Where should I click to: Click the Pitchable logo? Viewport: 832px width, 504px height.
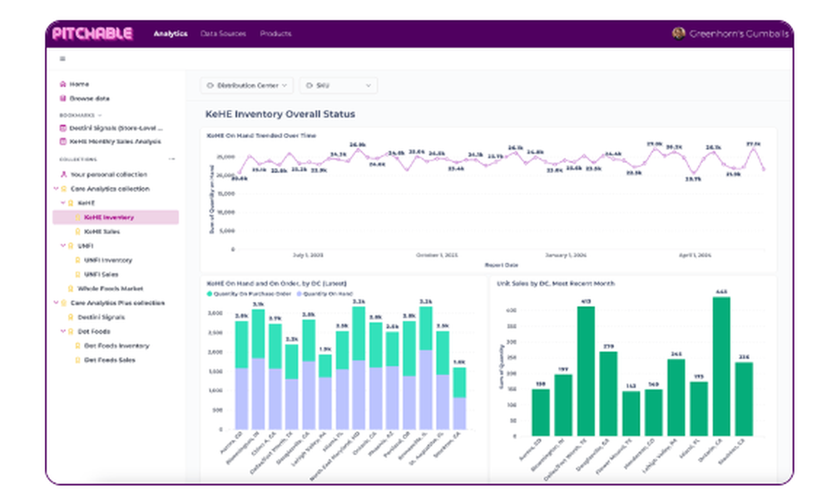[92, 33]
